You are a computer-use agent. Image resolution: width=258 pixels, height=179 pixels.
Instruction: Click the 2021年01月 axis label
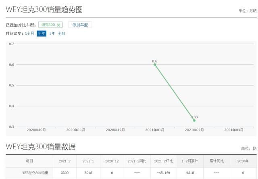tap(155, 130)
